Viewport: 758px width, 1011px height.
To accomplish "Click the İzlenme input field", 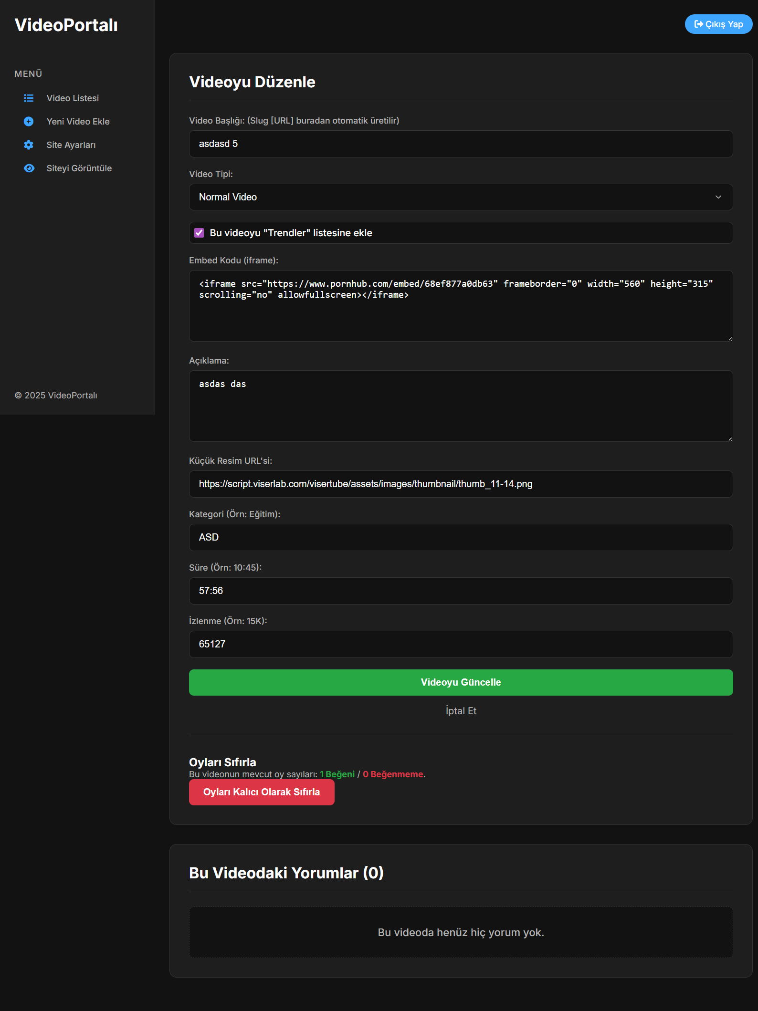I will click(461, 644).
